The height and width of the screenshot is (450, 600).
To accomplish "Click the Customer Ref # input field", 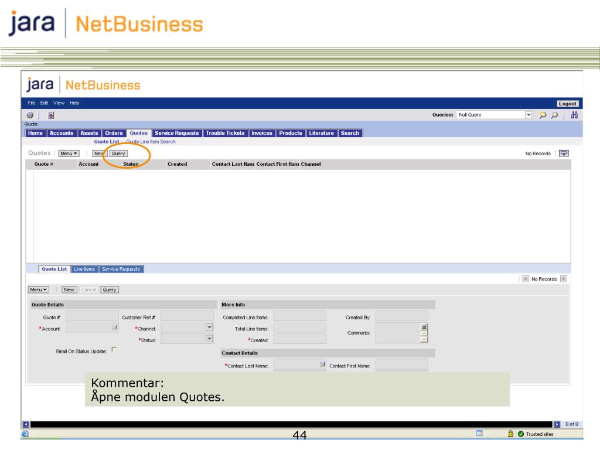I will (x=187, y=316).
